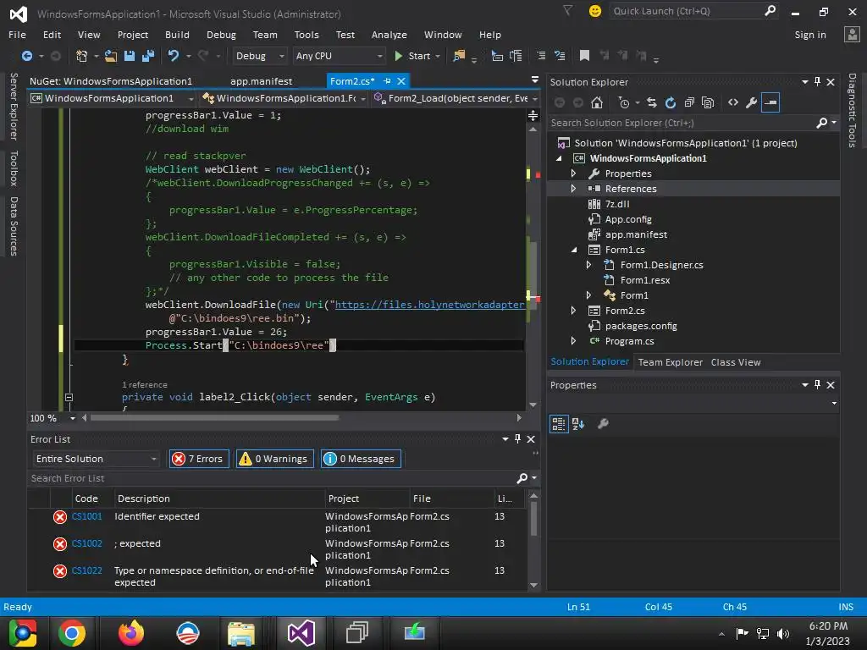Collapse the Form1.cs tree node
This screenshot has width=867, height=650.
574,250
